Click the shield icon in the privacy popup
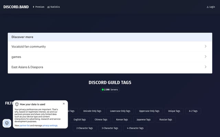This screenshot has width=220, height=137. [17, 104]
